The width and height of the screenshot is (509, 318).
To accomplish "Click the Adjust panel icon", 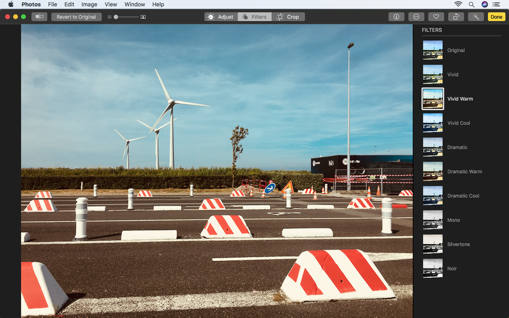I will [x=220, y=16].
